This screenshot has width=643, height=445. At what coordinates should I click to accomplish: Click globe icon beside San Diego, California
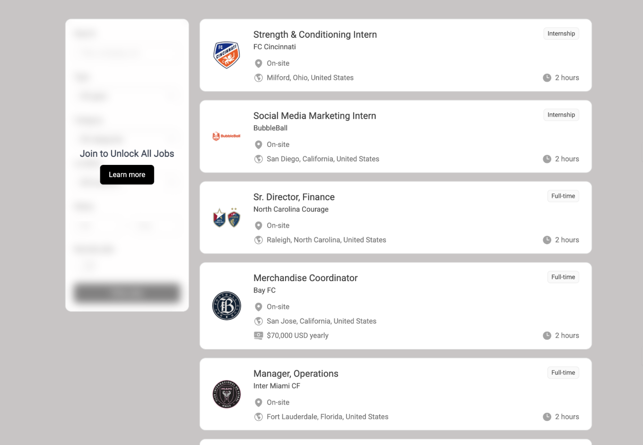[x=259, y=159]
